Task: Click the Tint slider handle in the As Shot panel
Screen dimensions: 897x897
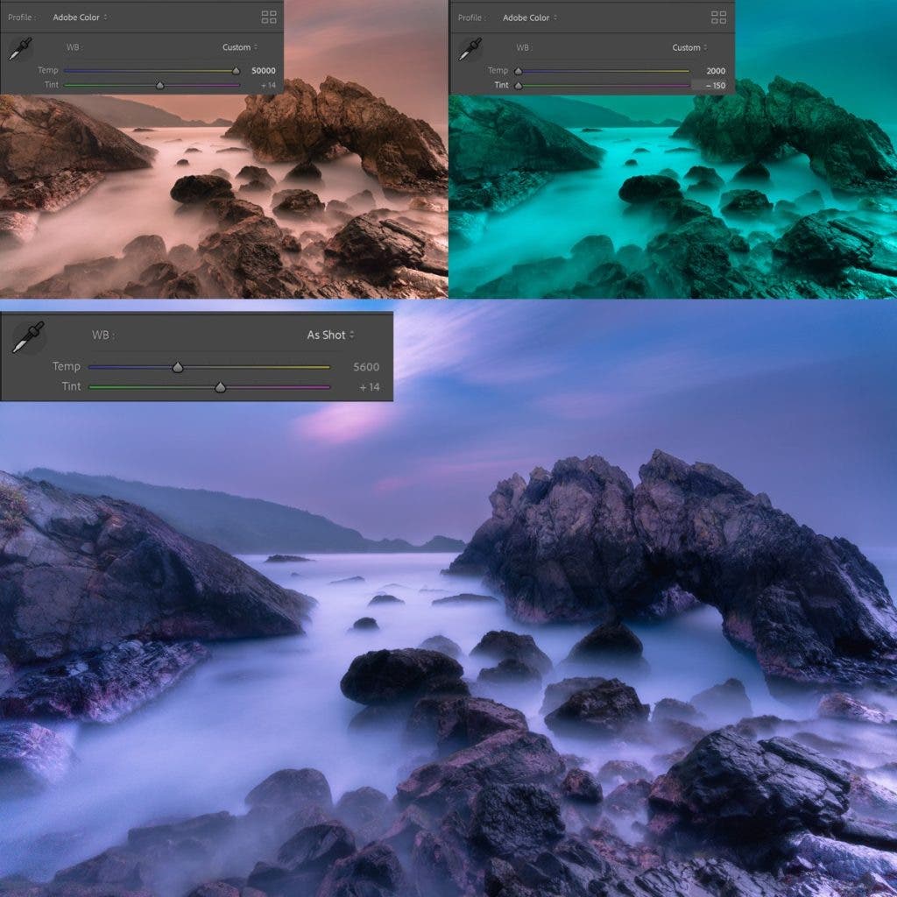Action: tap(219, 386)
